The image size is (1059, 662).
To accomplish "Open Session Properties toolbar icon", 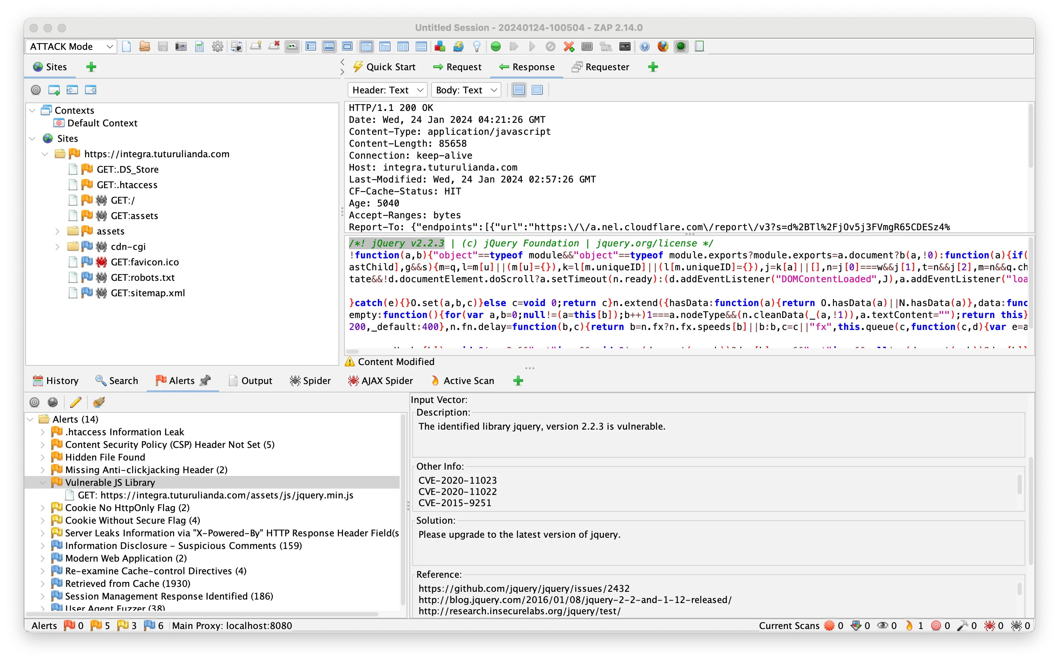I will click(x=199, y=46).
